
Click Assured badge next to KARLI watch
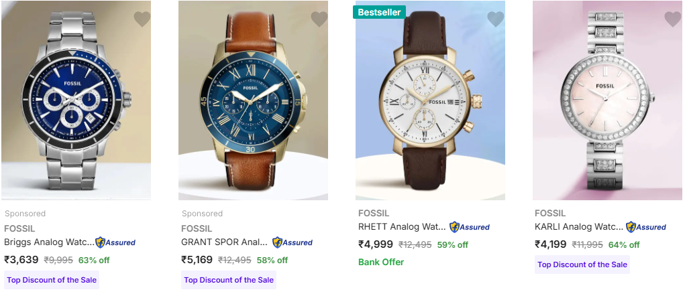pyautogui.click(x=646, y=227)
